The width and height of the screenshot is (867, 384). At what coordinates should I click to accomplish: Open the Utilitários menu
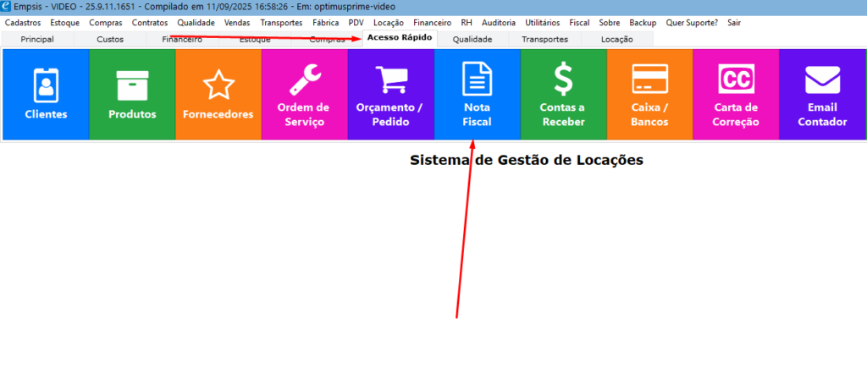point(542,23)
